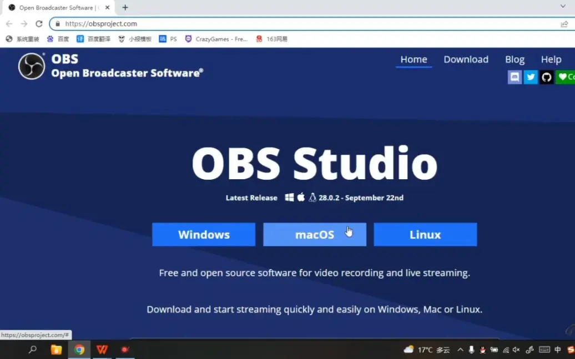Viewport: 575px width, 359px height.
Task: Click the macOS download button
Action: (x=315, y=234)
